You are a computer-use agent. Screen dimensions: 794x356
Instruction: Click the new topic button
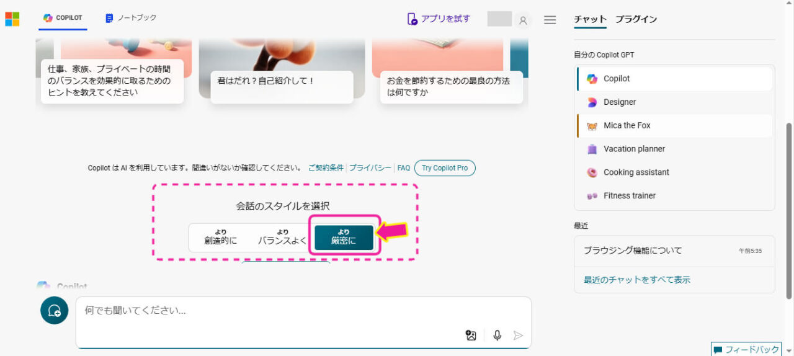pyautogui.click(x=54, y=310)
